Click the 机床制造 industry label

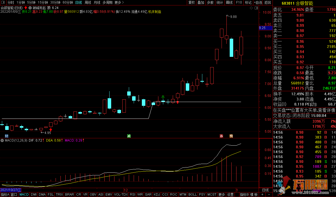pyautogui.click(x=155, y=12)
